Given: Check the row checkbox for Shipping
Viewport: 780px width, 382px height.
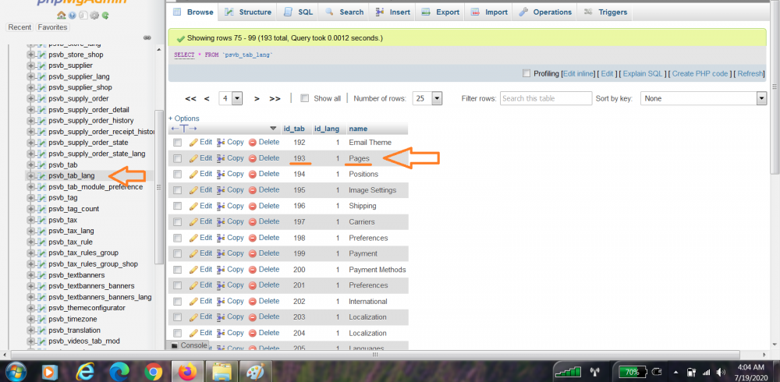Looking at the screenshot, I should [x=177, y=206].
